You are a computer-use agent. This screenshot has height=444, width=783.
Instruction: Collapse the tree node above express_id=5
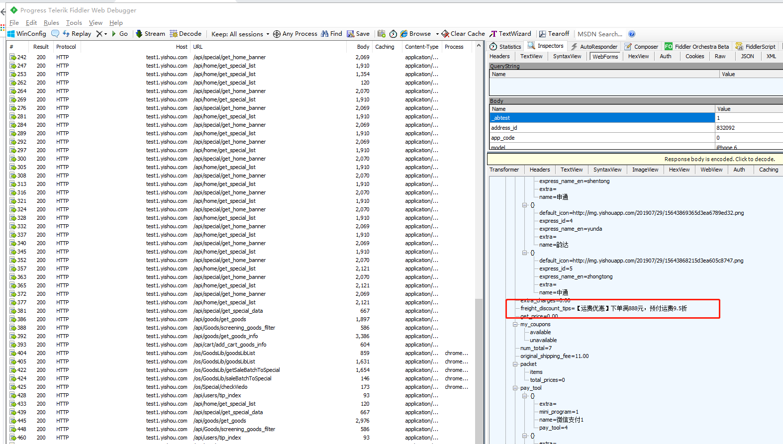(524, 253)
